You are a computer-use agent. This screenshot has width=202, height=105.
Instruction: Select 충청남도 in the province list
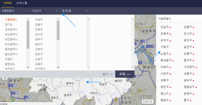(x=10, y=64)
